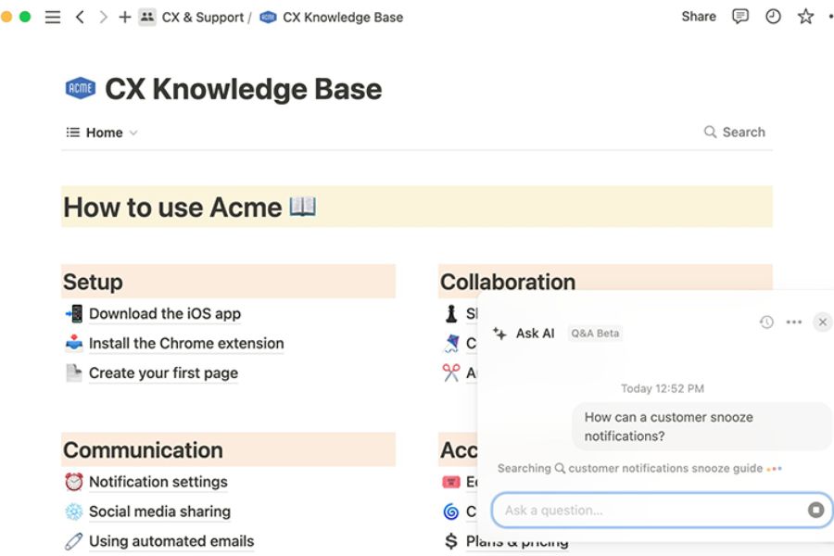The height and width of the screenshot is (556, 834).
Task: Open the Notification settings page
Action: point(158,482)
